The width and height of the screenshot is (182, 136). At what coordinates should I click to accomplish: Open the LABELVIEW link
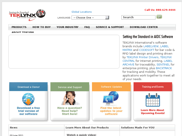pyautogui.click(x=151, y=46)
